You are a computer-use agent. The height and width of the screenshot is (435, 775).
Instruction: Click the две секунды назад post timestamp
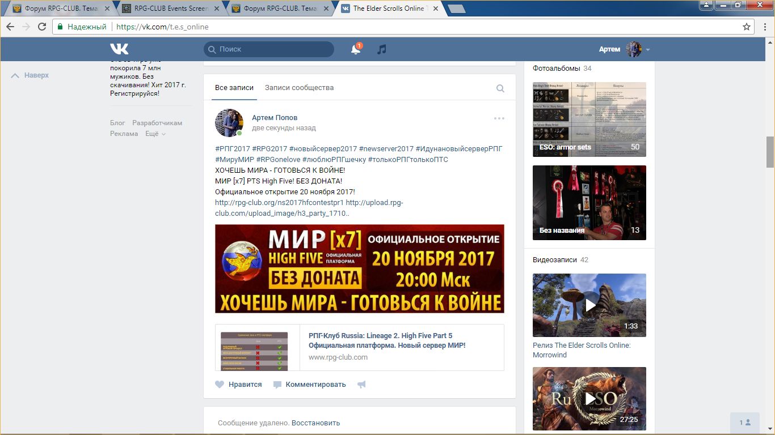pyautogui.click(x=284, y=128)
